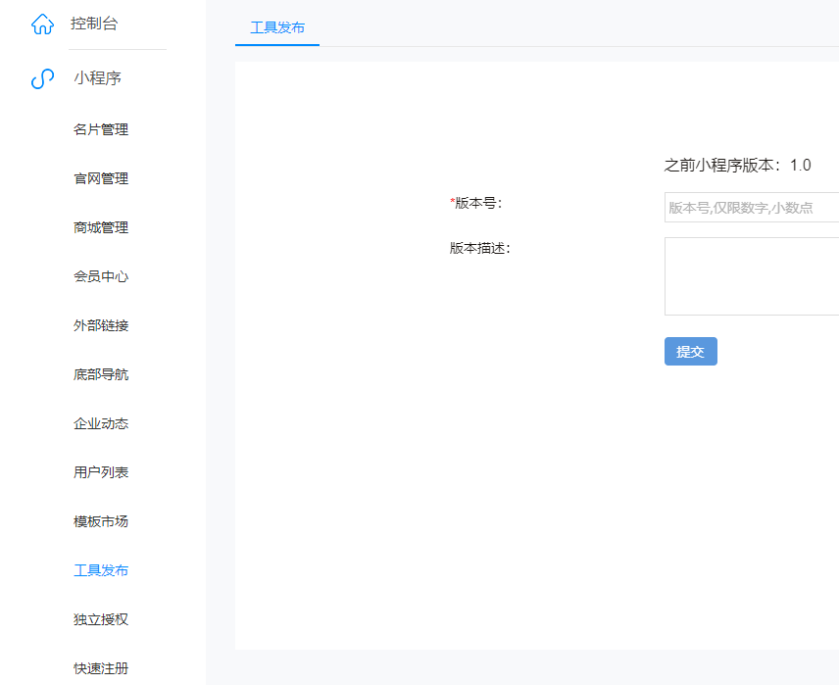The height and width of the screenshot is (685, 839).
Task: Open 底部导航 settings
Action: click(101, 374)
